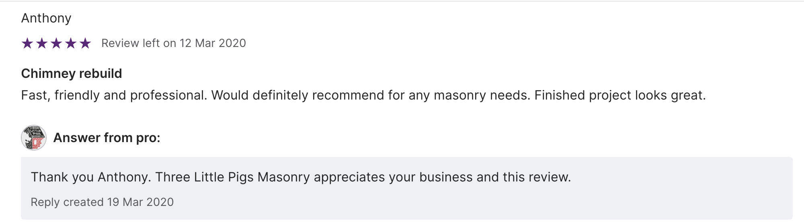Open the Three Little Pigs Masonry logo avatar
The width and height of the screenshot is (804, 224).
pos(34,138)
